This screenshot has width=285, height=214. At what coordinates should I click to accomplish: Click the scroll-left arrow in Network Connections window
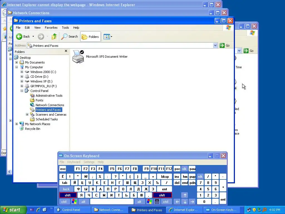point(9,172)
